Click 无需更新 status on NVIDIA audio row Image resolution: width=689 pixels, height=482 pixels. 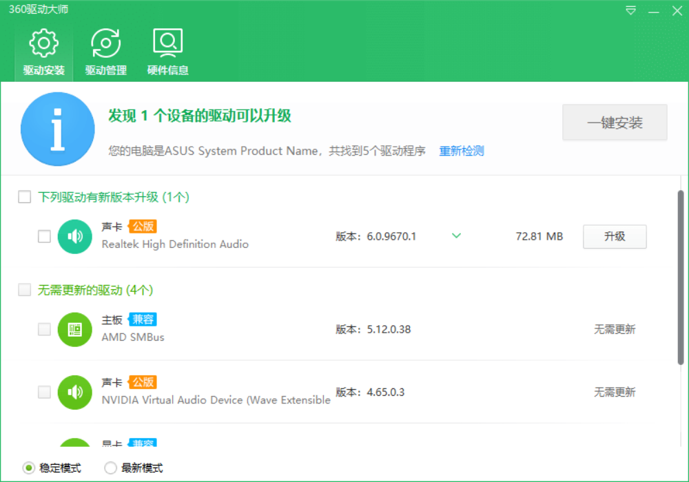click(x=615, y=392)
